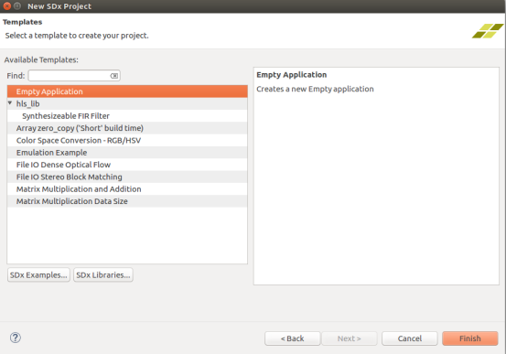This screenshot has width=506, height=354.
Task: Go back with the Back button
Action: coord(293,338)
